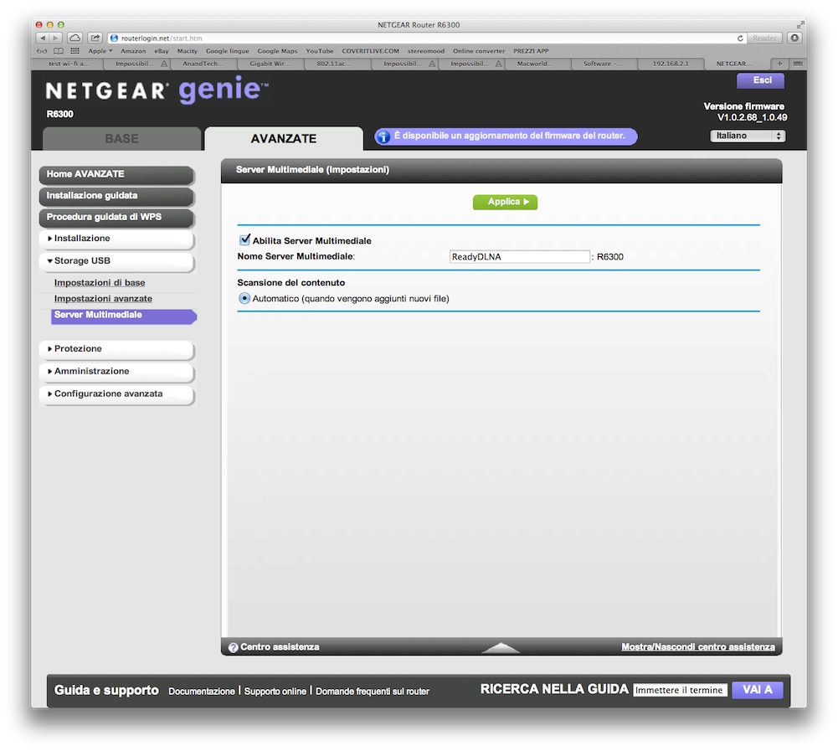This screenshot has height=751, width=838.
Task: Click Mostra/Nascondi centro assistenza link
Action: click(x=698, y=647)
